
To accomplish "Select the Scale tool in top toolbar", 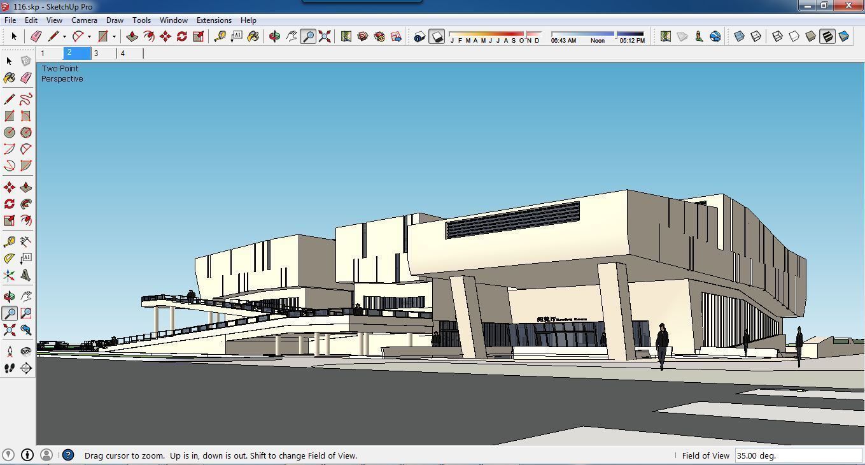I will [x=199, y=36].
